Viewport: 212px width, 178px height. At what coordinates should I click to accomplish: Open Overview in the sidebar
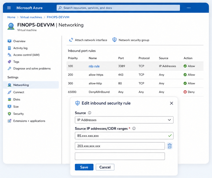[19, 41]
